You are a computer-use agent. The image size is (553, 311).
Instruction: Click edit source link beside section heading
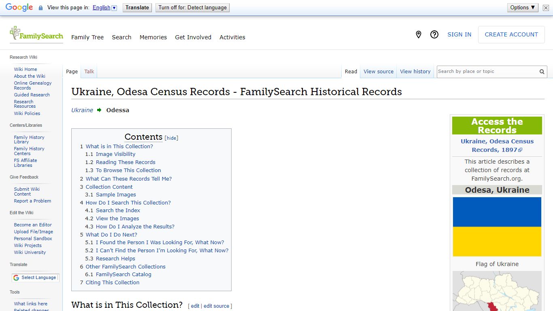point(216,306)
